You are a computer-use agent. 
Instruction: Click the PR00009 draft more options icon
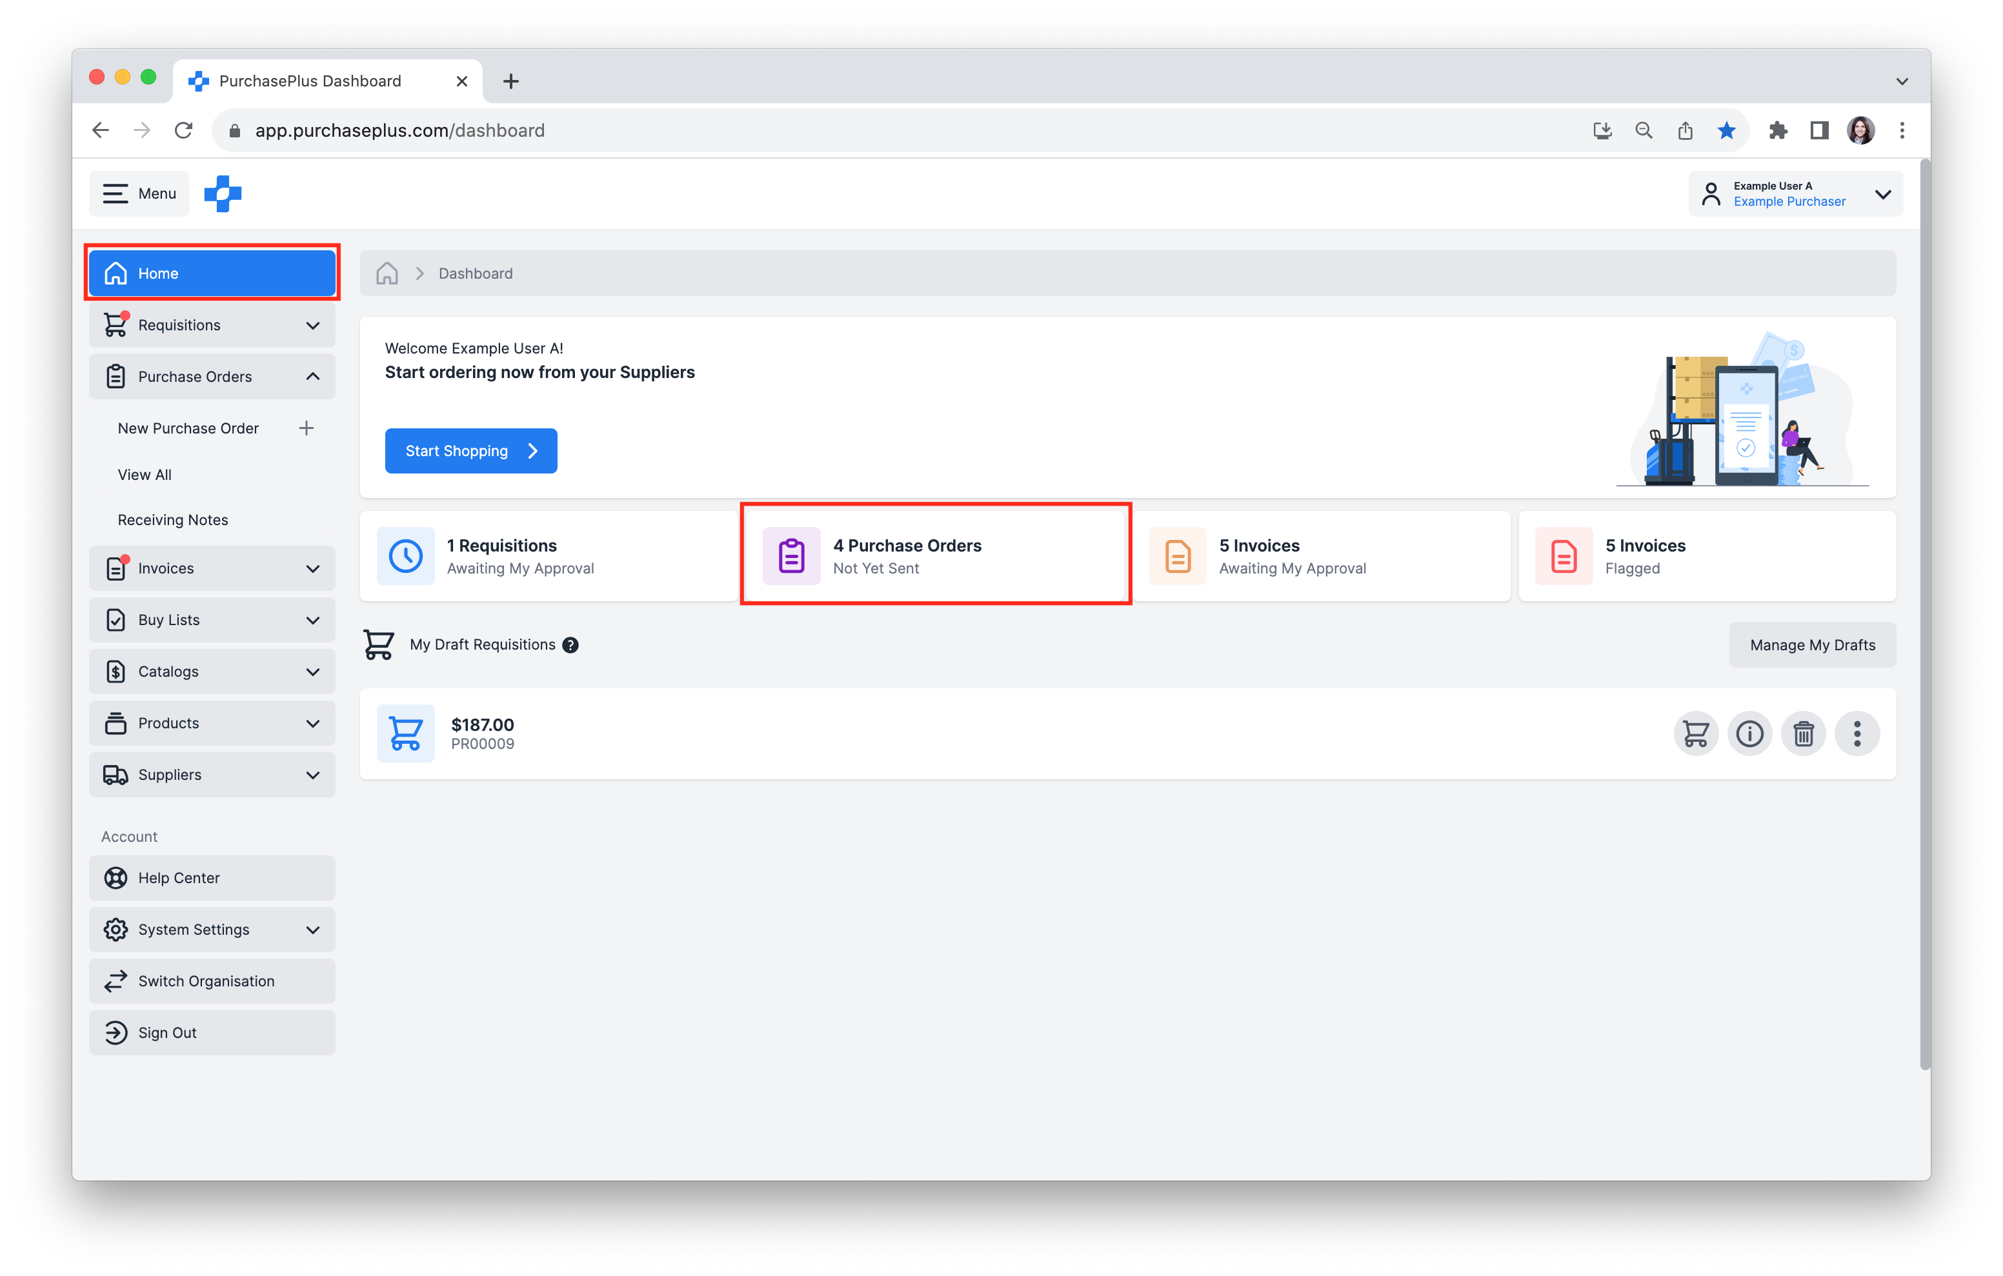point(1855,734)
